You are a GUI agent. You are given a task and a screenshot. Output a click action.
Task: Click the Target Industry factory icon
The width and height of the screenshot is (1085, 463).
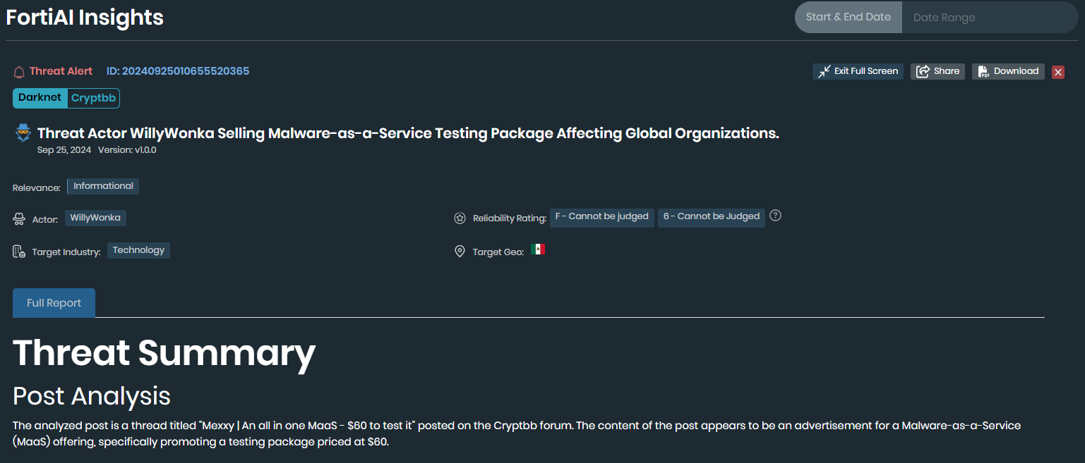coord(18,250)
